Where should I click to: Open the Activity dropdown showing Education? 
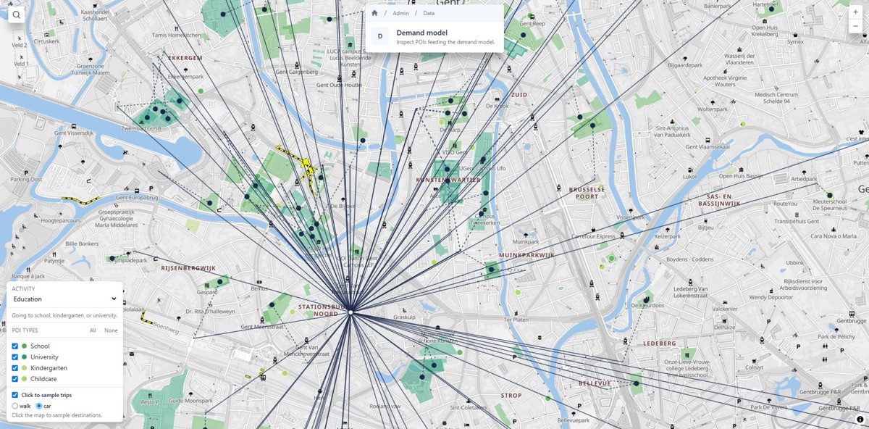tap(65, 299)
